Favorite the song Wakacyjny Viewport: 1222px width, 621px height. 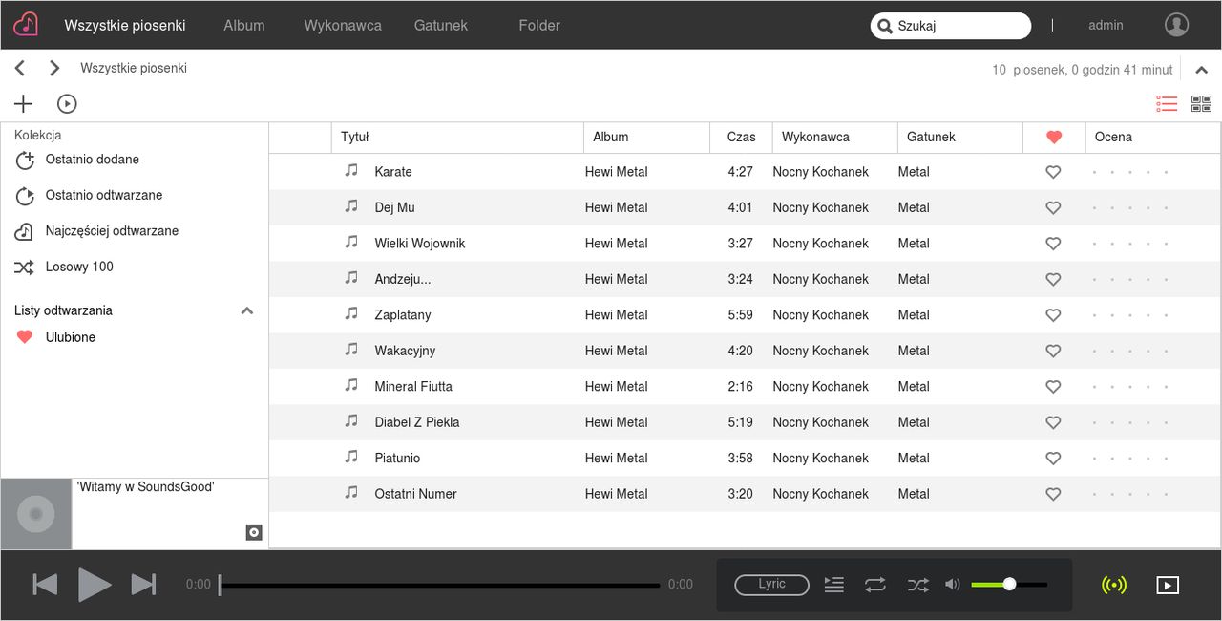(1053, 351)
